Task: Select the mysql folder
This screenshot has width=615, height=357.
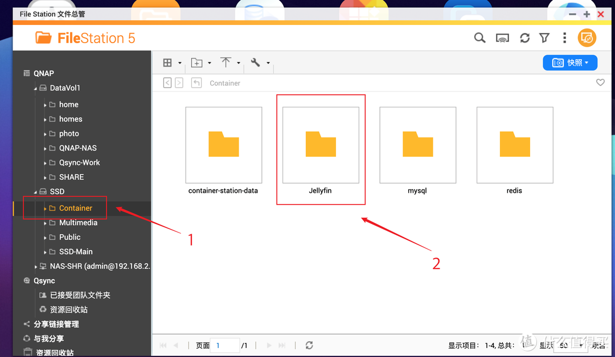Action: point(418,151)
